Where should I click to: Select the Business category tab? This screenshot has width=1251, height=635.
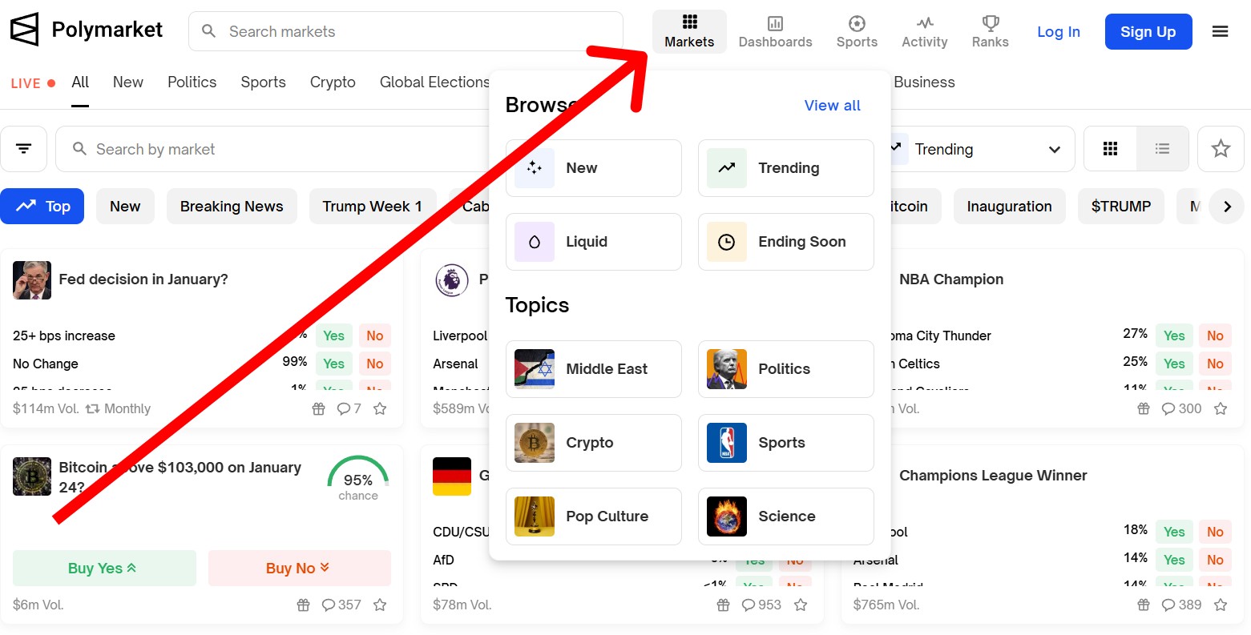point(924,82)
